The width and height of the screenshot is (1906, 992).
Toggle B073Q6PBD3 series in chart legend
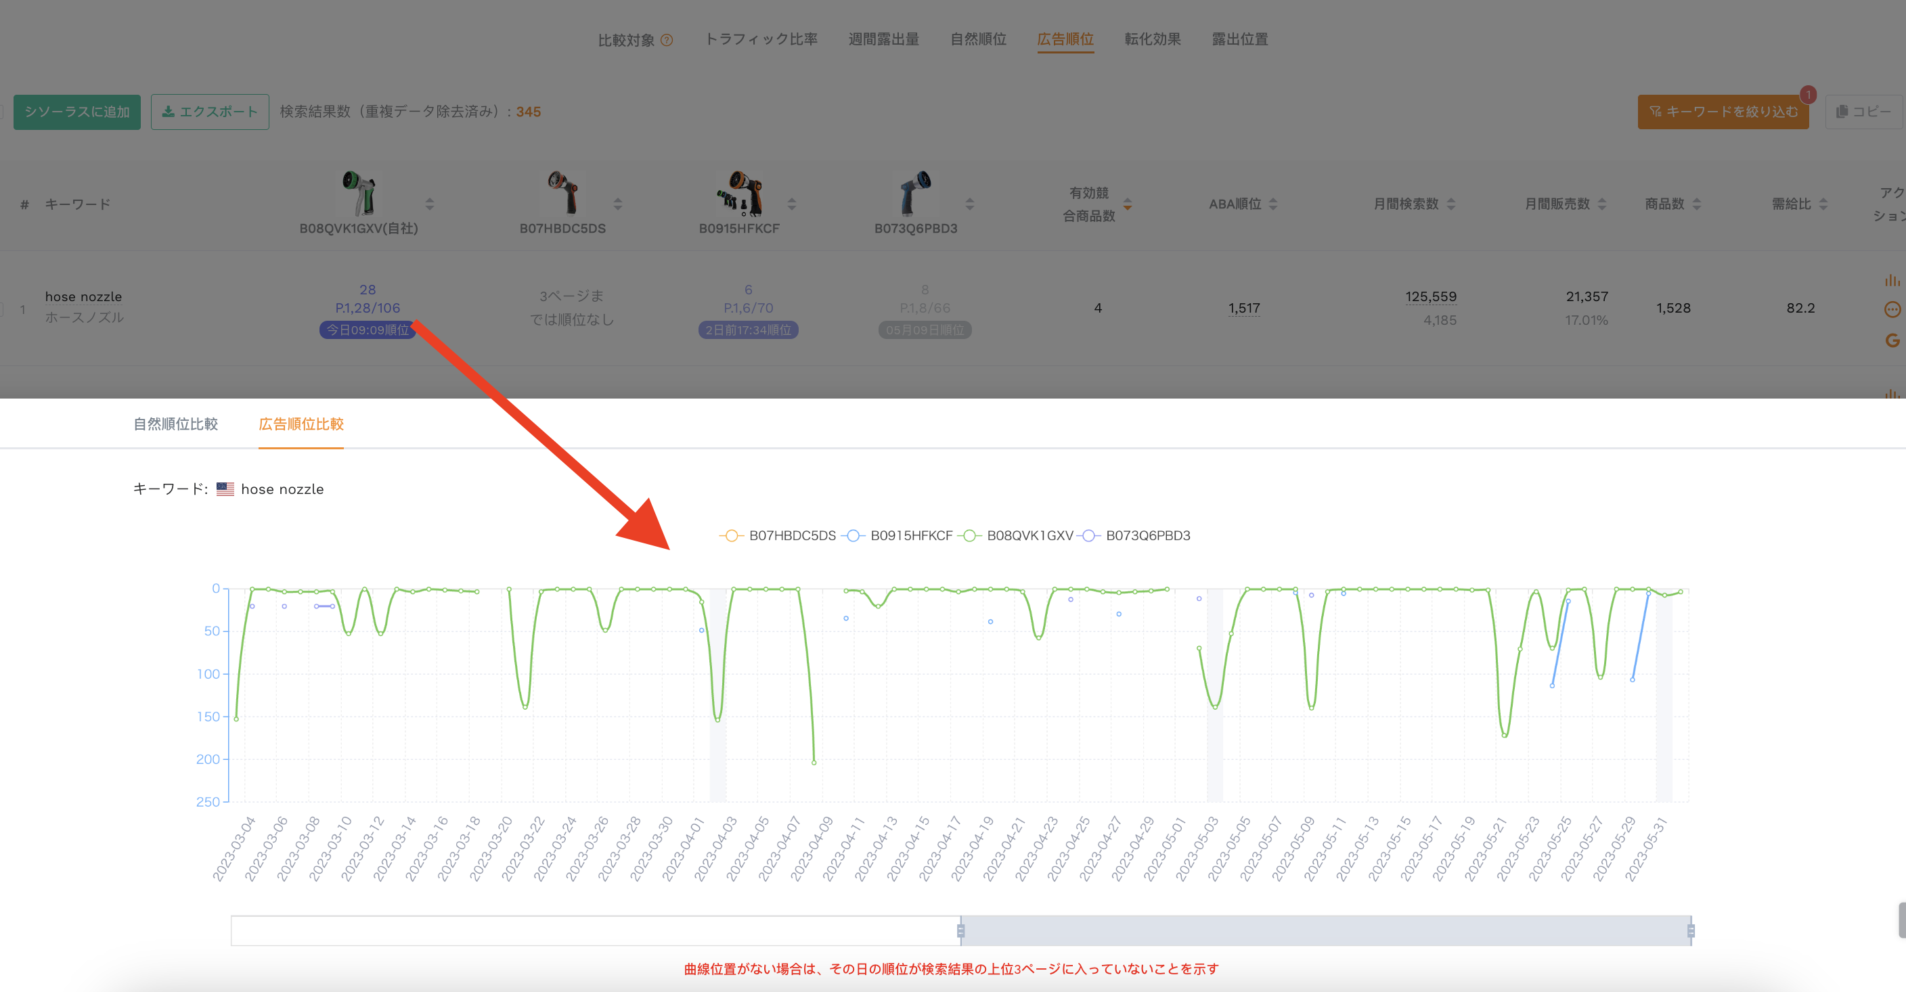pyautogui.click(x=1134, y=535)
